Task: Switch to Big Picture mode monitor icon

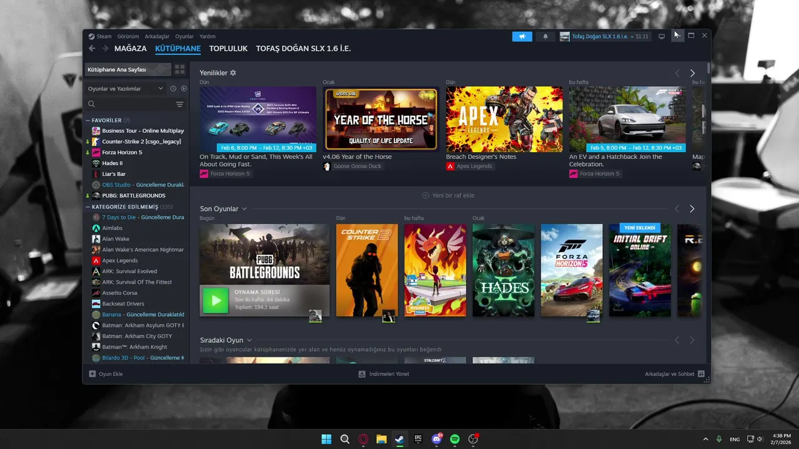Action: pos(662,36)
